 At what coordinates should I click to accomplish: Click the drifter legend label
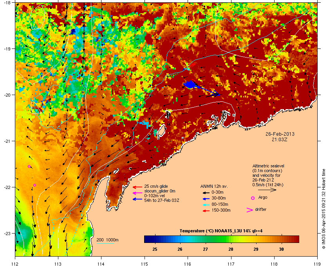coord(260,209)
